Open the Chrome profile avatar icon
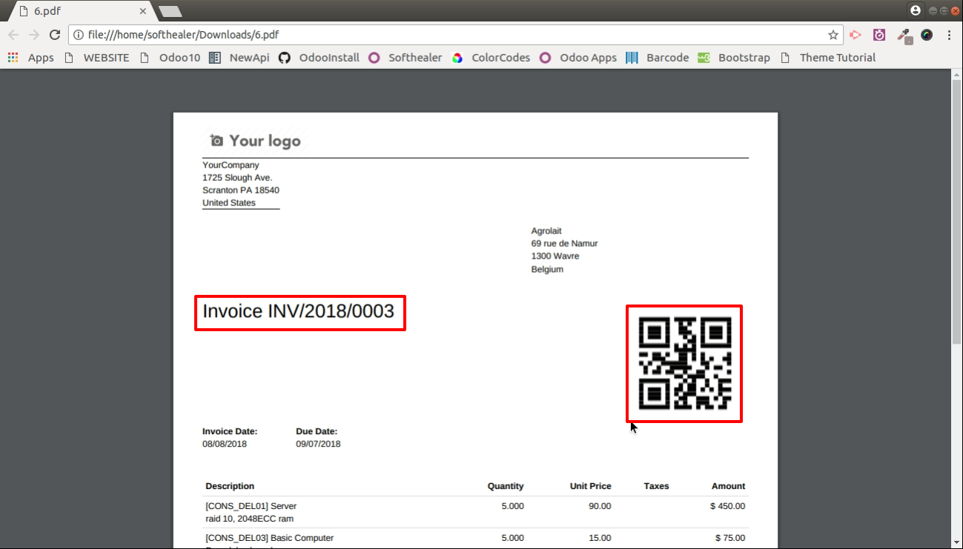The height and width of the screenshot is (549, 963). pos(916,10)
